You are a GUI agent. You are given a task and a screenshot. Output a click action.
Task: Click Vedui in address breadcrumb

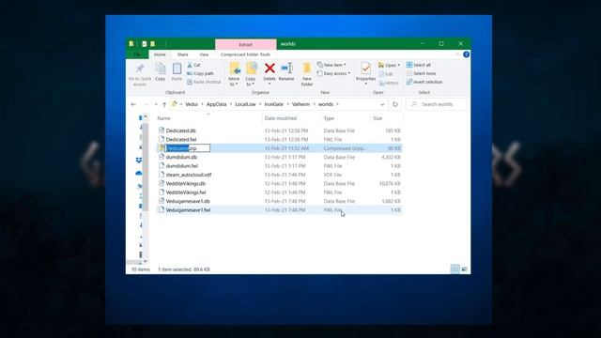click(x=192, y=104)
